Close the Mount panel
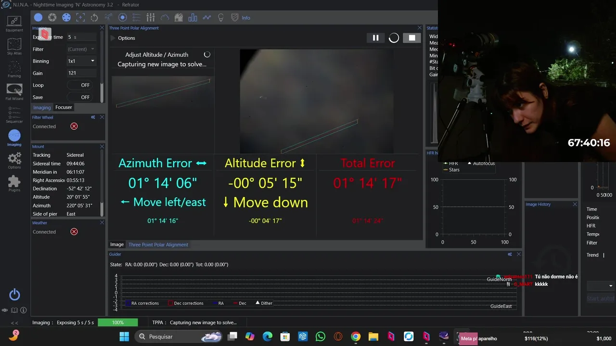The image size is (616, 346). [102, 147]
